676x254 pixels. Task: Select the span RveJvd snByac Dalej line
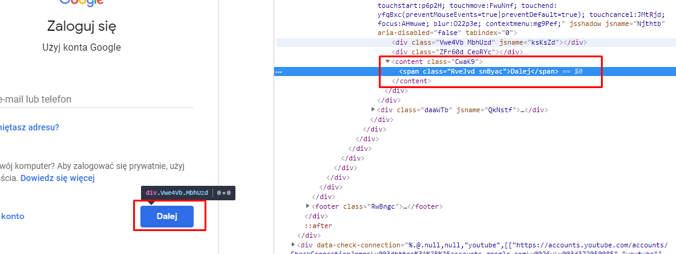479,71
